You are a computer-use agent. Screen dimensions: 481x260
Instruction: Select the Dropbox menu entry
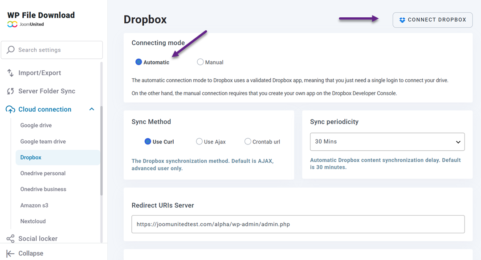coord(57,157)
